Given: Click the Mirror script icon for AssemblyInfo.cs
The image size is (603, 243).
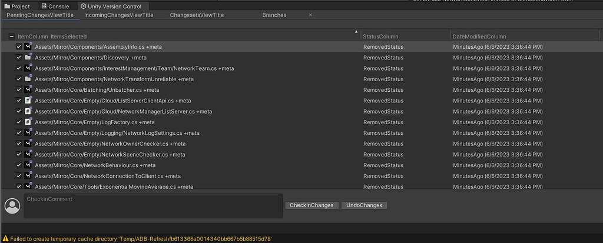Looking at the screenshot, I should [x=28, y=46].
